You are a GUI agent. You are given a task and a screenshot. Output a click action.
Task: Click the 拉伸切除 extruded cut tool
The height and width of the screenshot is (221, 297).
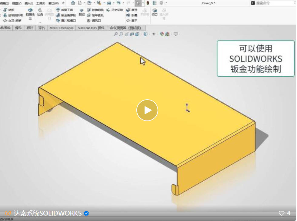click(x=95, y=10)
